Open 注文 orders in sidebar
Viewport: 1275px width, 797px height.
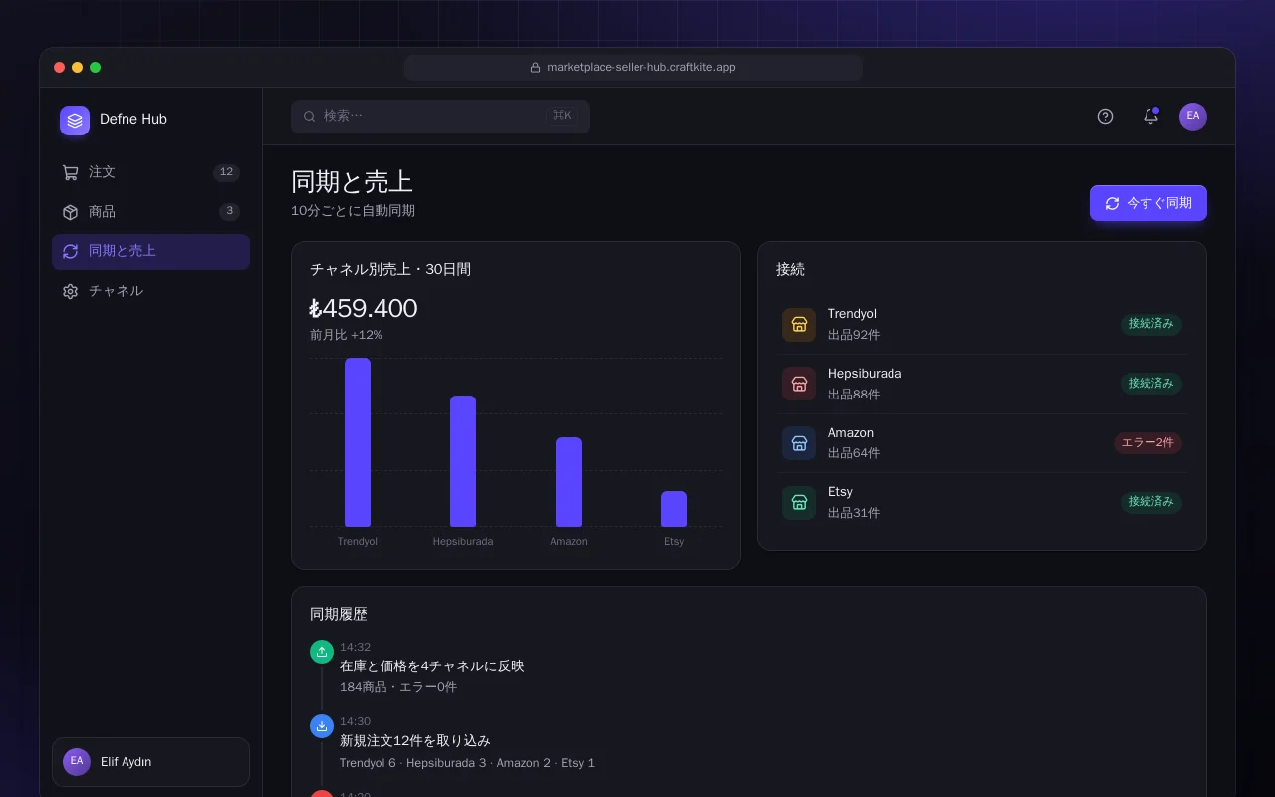150,172
